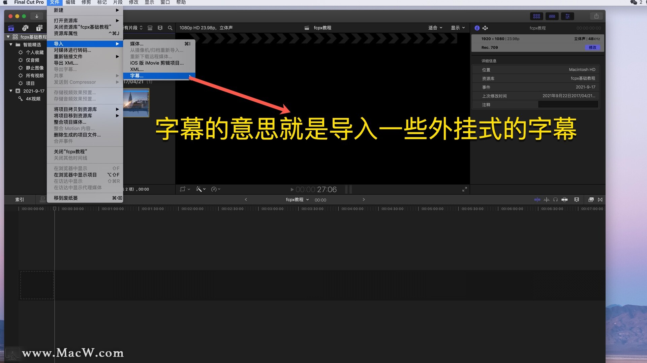Image resolution: width=647 pixels, height=363 pixels.
Task: Click the browser search magnifier icon
Action: coord(170,28)
